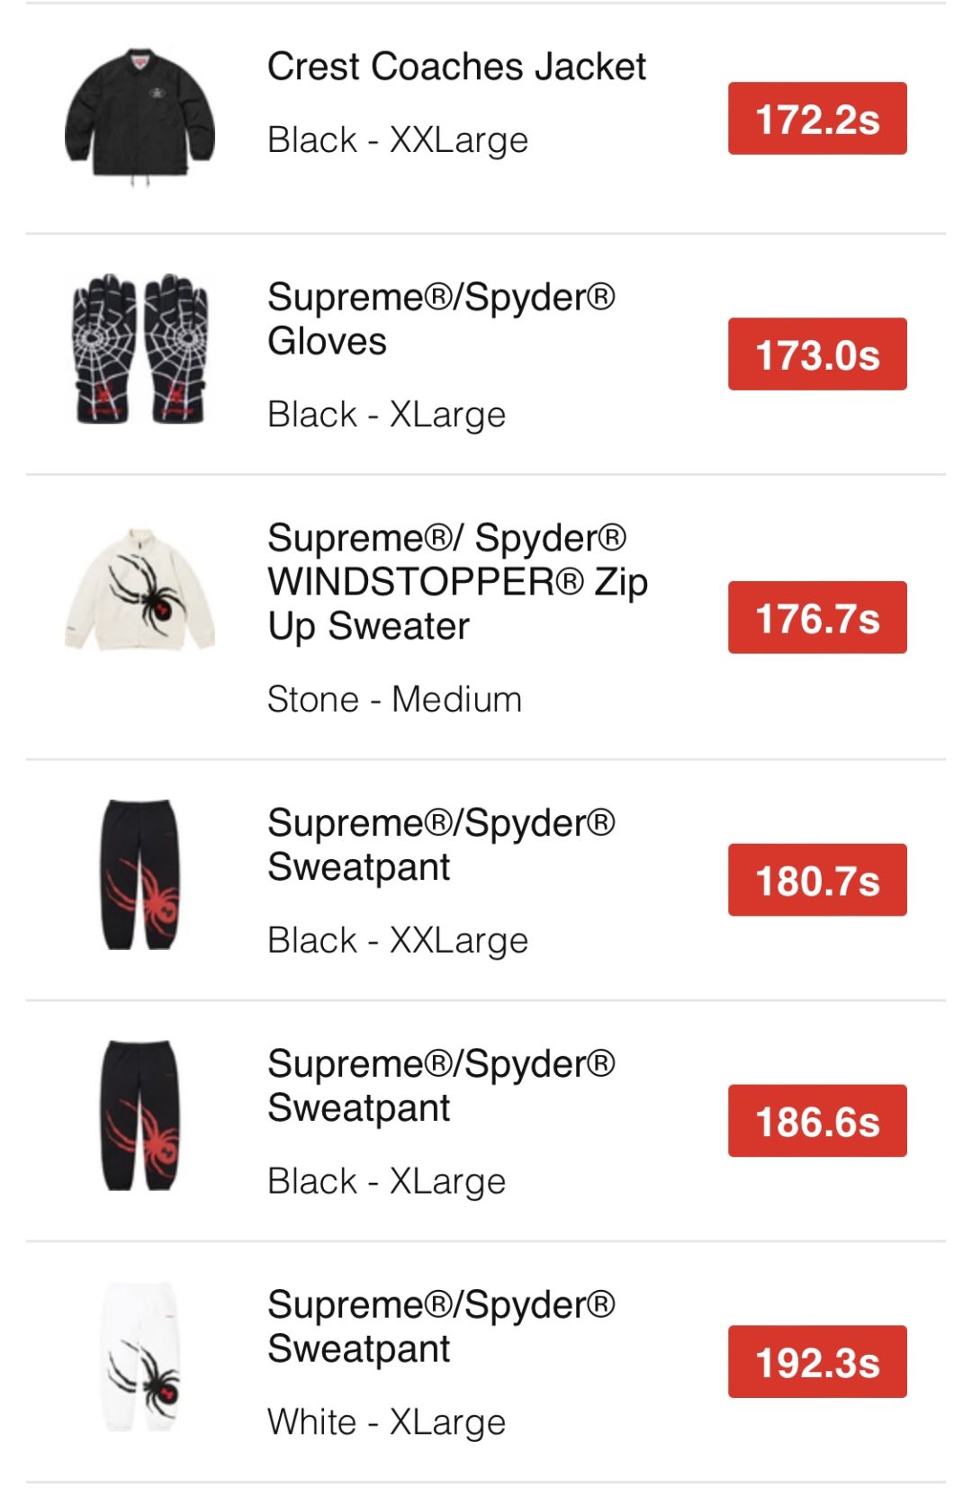Click the black XLarge Sweatpant thumbnail

(x=139, y=1115)
